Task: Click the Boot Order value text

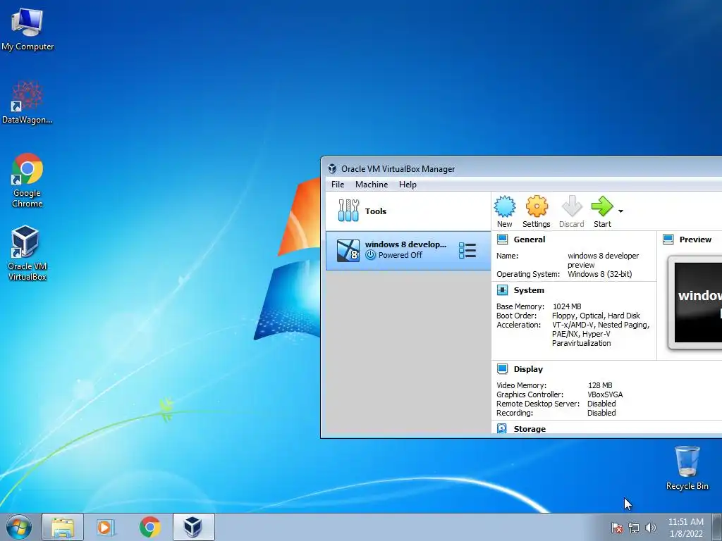Action: 596,316
